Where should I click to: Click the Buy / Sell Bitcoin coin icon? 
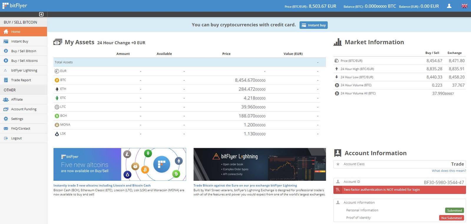(x=6, y=51)
